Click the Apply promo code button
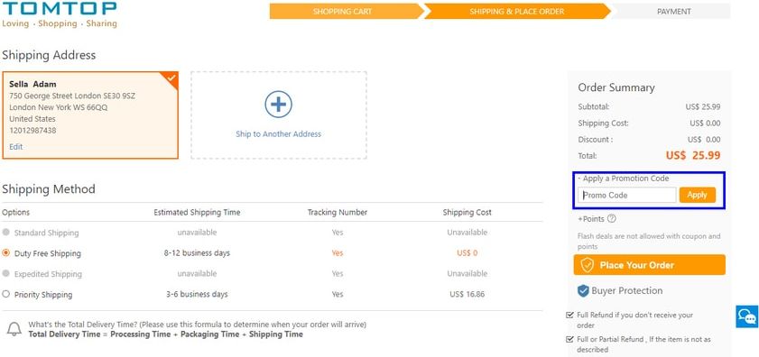Image resolution: width=759 pixels, height=357 pixels. [697, 195]
